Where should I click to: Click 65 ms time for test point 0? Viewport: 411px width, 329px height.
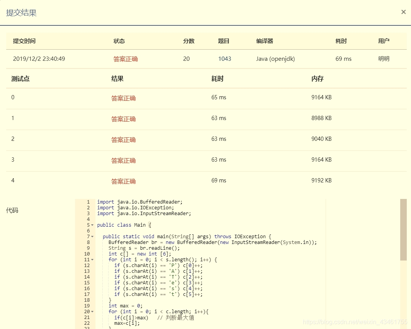[x=219, y=97]
